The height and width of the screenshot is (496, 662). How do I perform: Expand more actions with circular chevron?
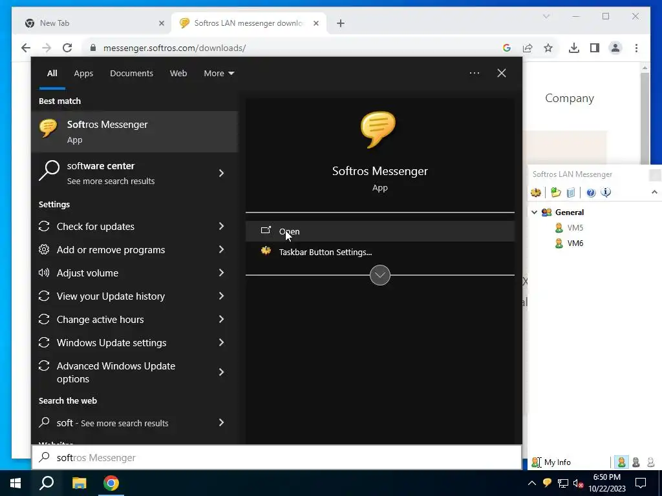380,275
